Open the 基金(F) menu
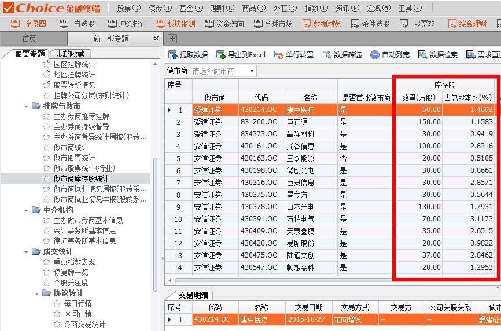The width and height of the screenshot is (501, 331). point(191,8)
